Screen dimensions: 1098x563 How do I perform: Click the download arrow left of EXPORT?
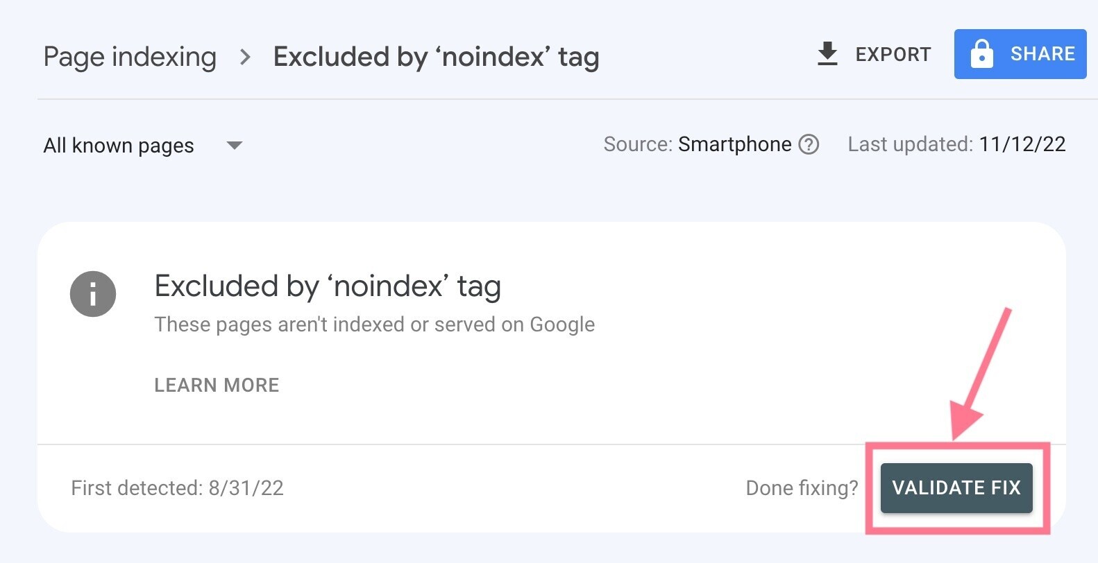828,53
